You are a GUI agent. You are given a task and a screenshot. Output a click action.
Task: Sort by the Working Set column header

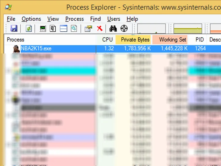170,40
